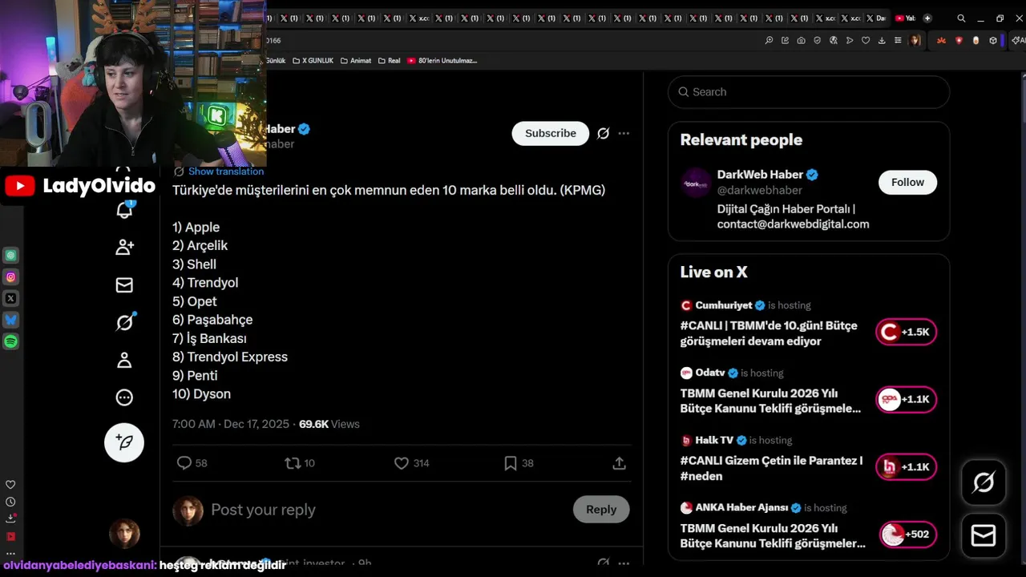Image resolution: width=1026 pixels, height=577 pixels.
Task: Open the Animat bookmarks folder
Action: coord(356,60)
